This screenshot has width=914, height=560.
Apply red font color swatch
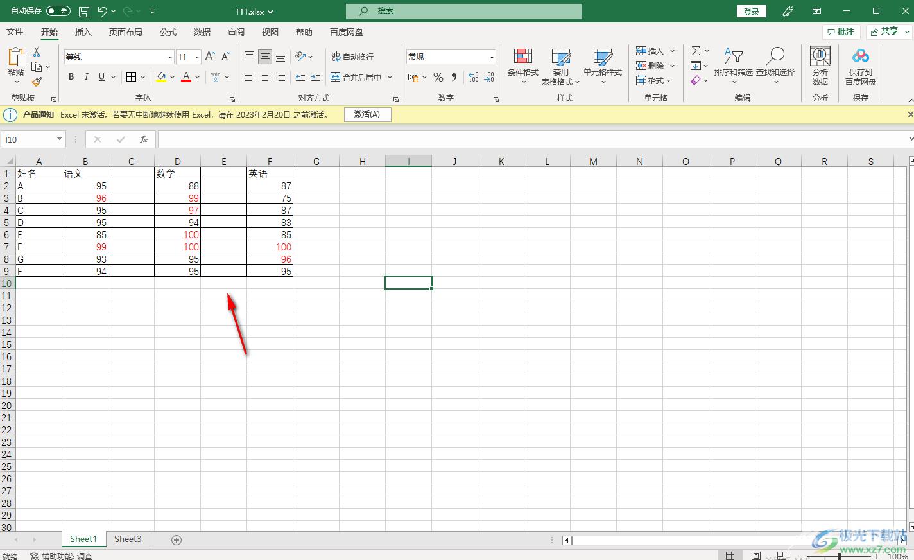point(186,77)
